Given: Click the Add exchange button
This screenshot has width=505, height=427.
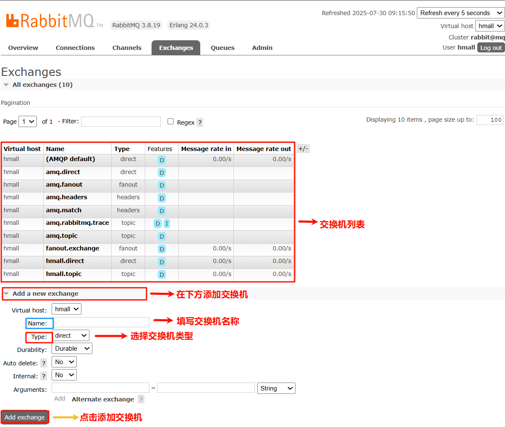Looking at the screenshot, I should click(25, 417).
